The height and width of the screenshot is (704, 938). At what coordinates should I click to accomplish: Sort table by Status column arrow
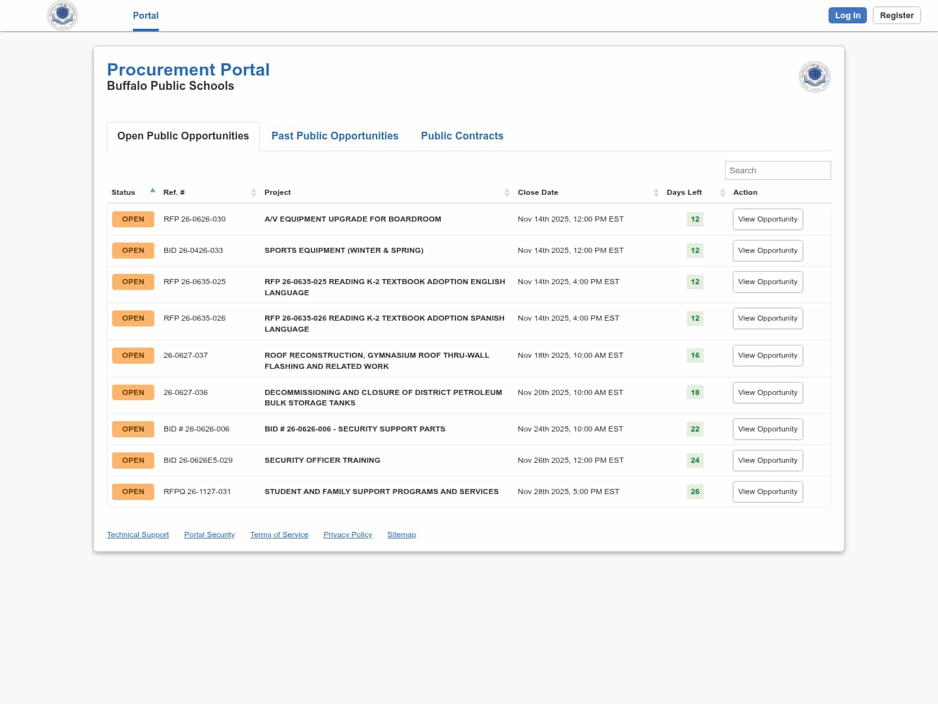[152, 191]
